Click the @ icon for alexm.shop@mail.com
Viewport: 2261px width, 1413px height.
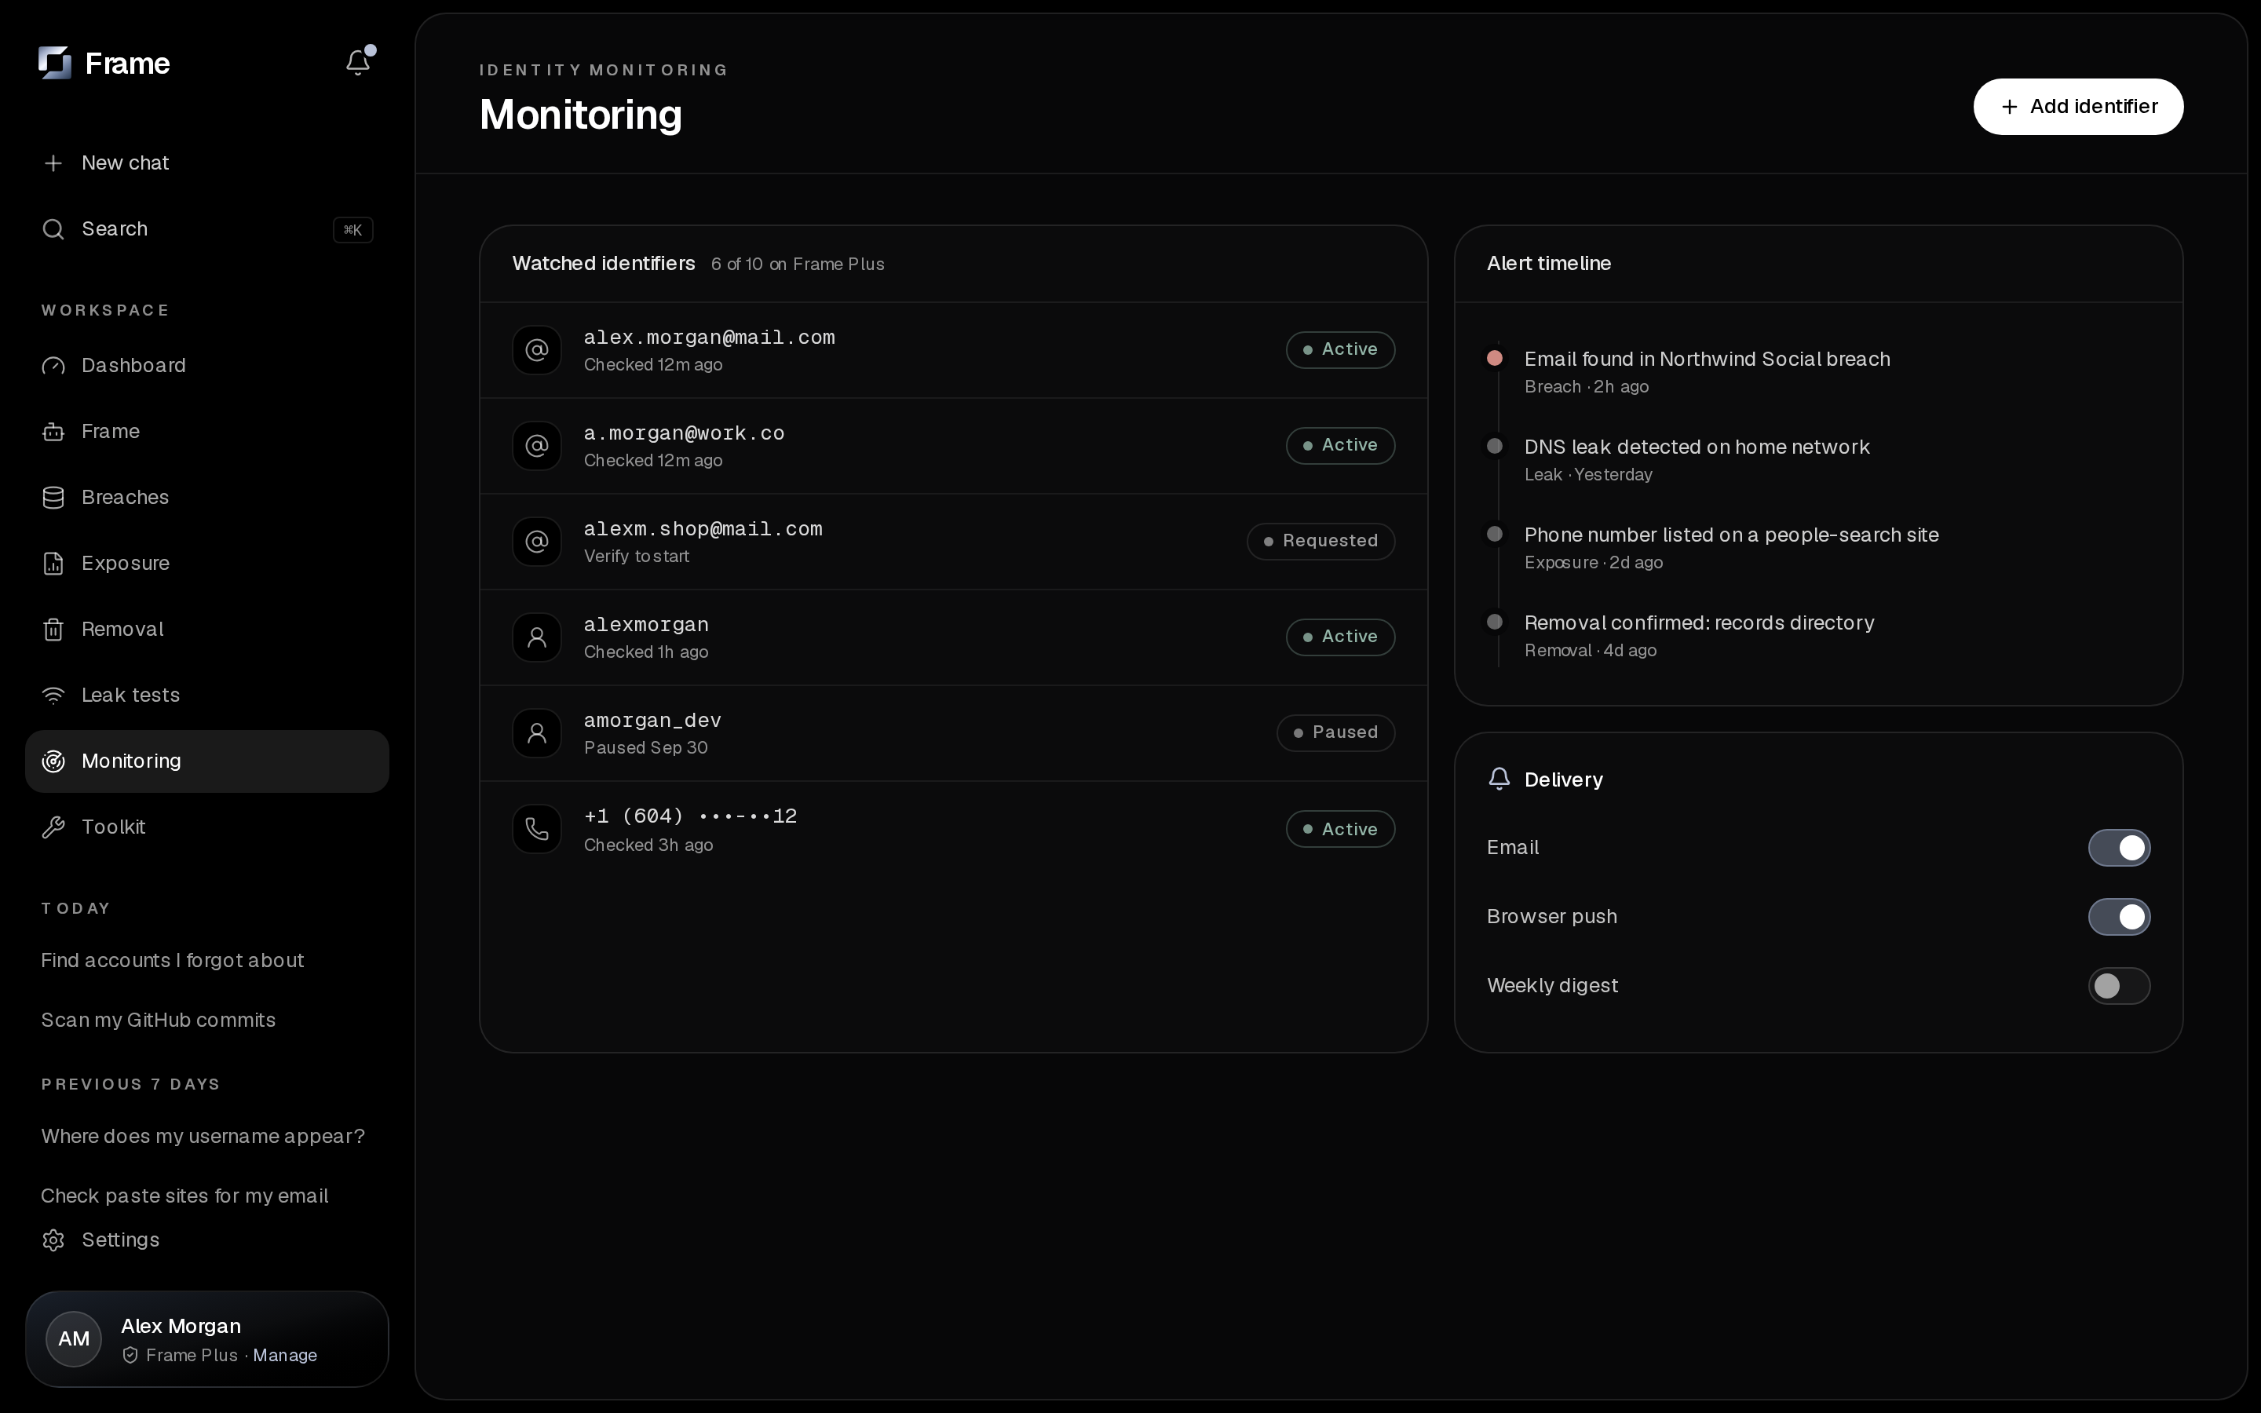[536, 541]
